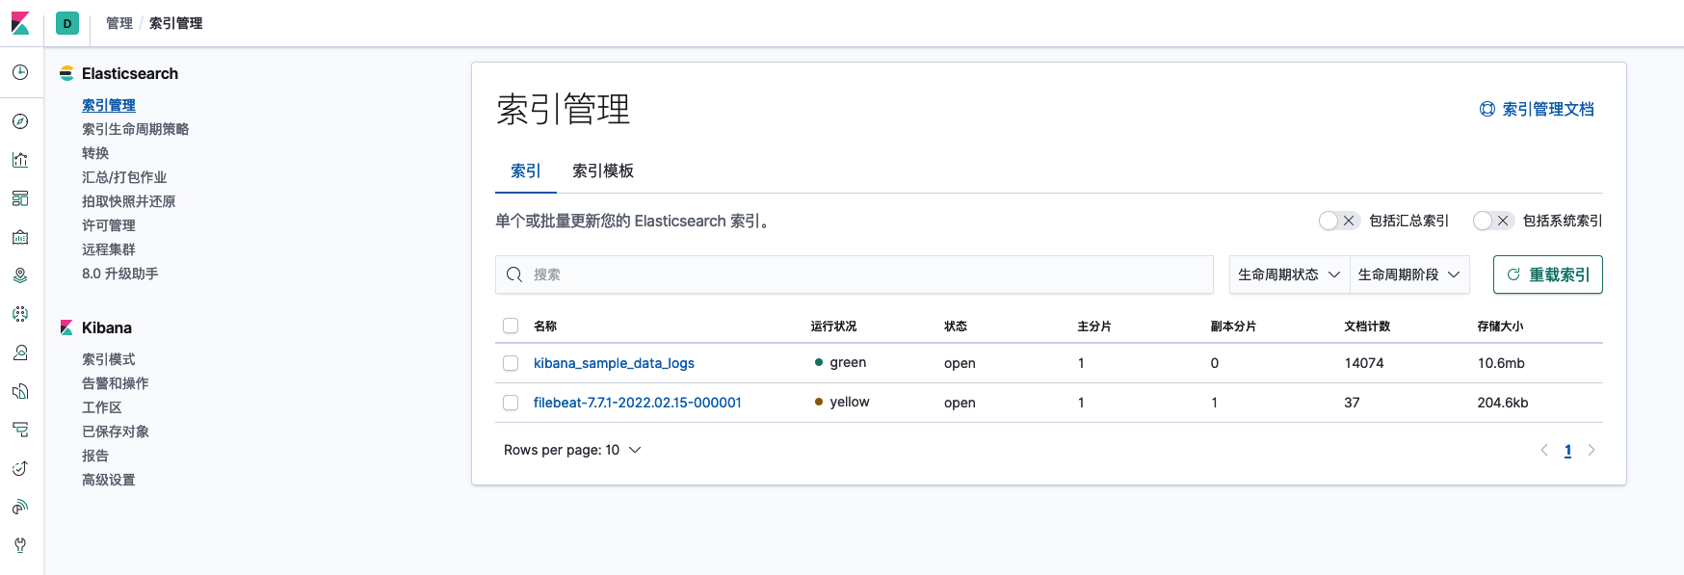Viewport: 1684px width, 575px height.
Task: Click storage size 204.6kb
Action: [x=1503, y=403]
